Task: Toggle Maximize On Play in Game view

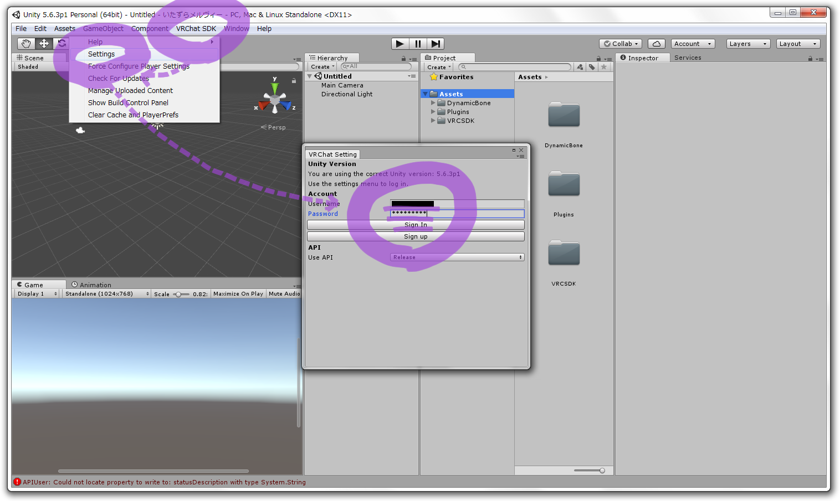Action: pos(238,294)
